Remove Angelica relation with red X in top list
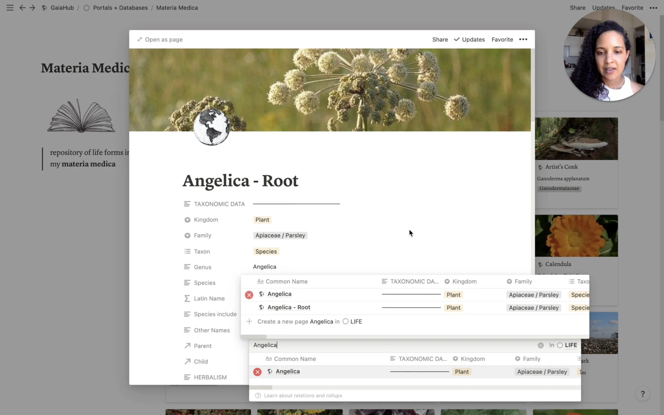This screenshot has height=415, width=664. tap(249, 295)
